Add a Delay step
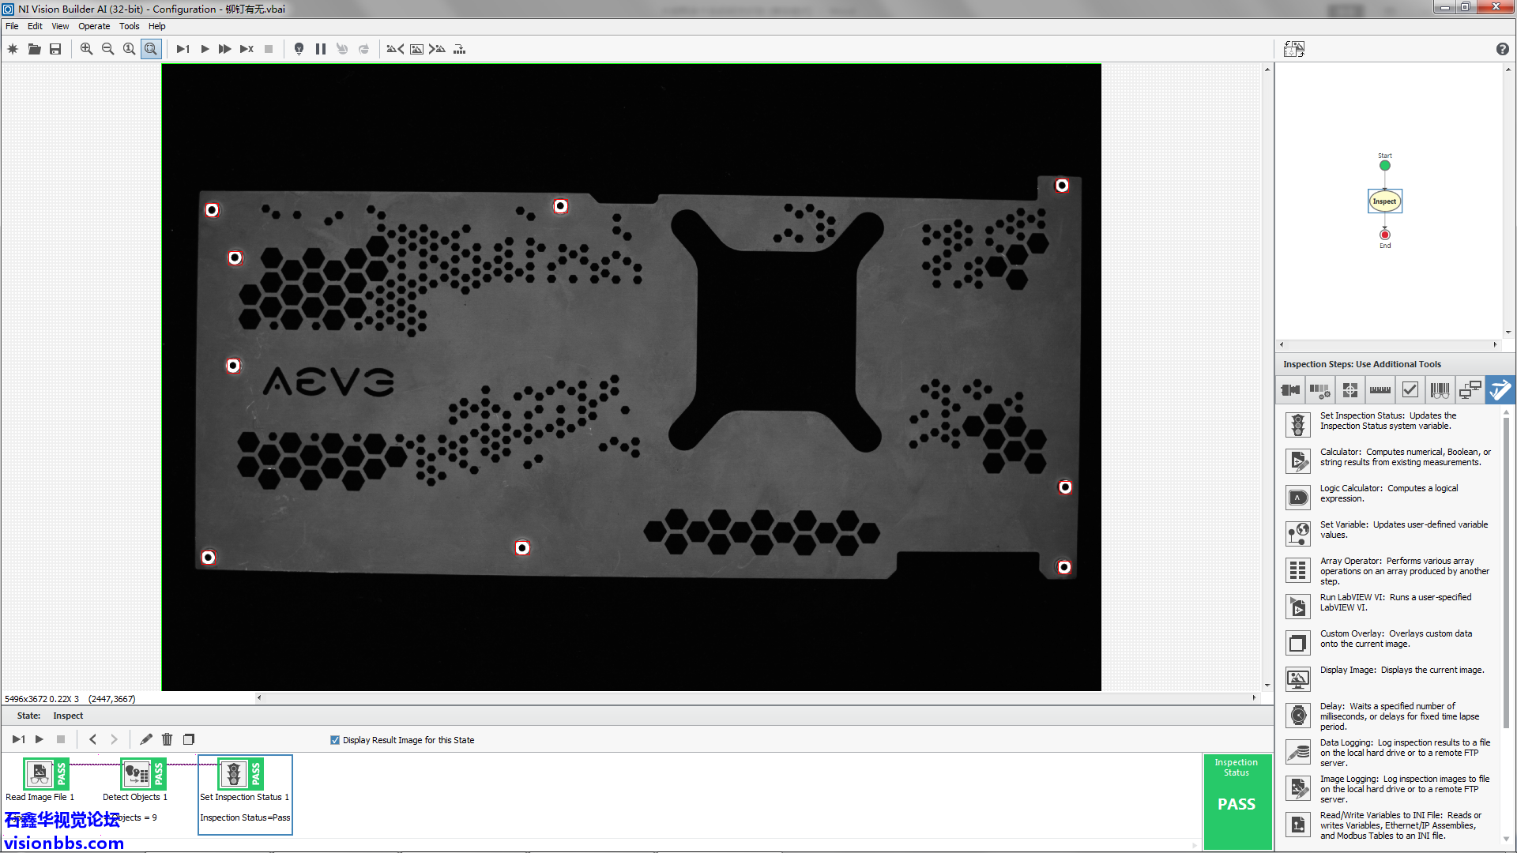This screenshot has height=853, width=1517. tap(1388, 716)
